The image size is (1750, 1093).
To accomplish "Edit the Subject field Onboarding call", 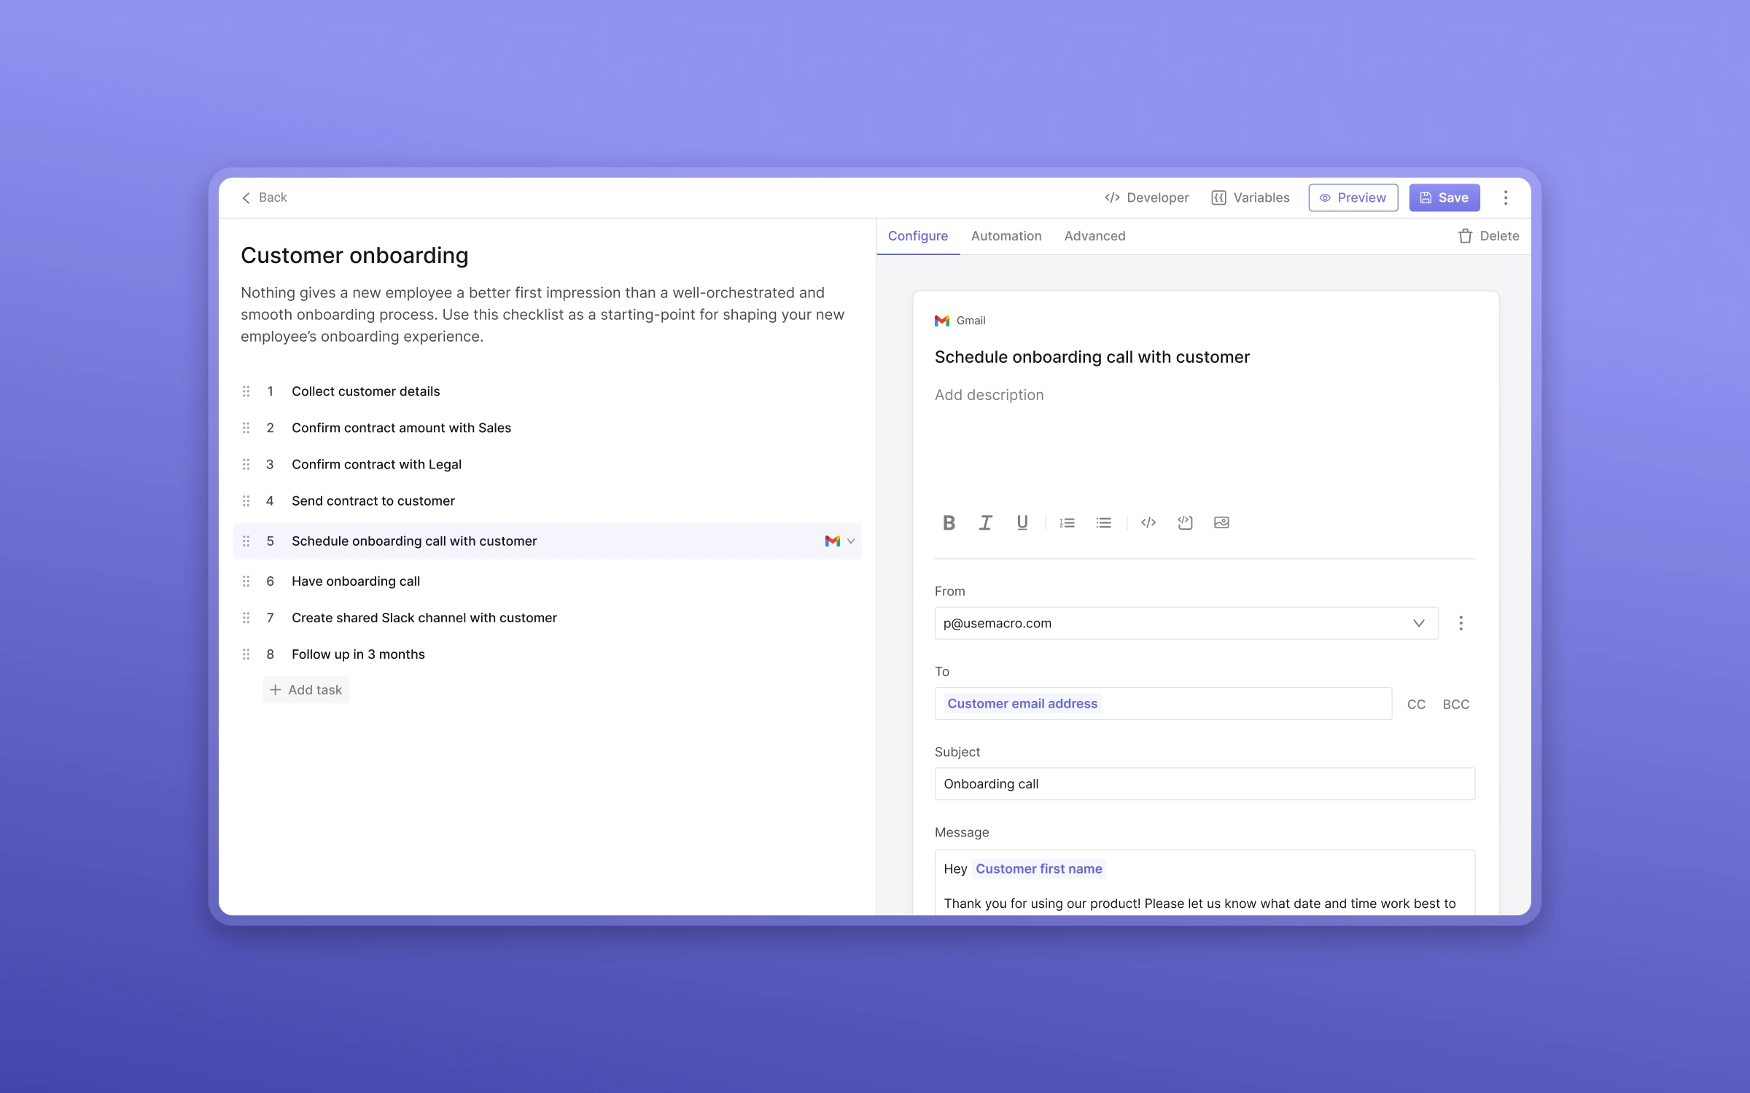I will coord(1205,783).
